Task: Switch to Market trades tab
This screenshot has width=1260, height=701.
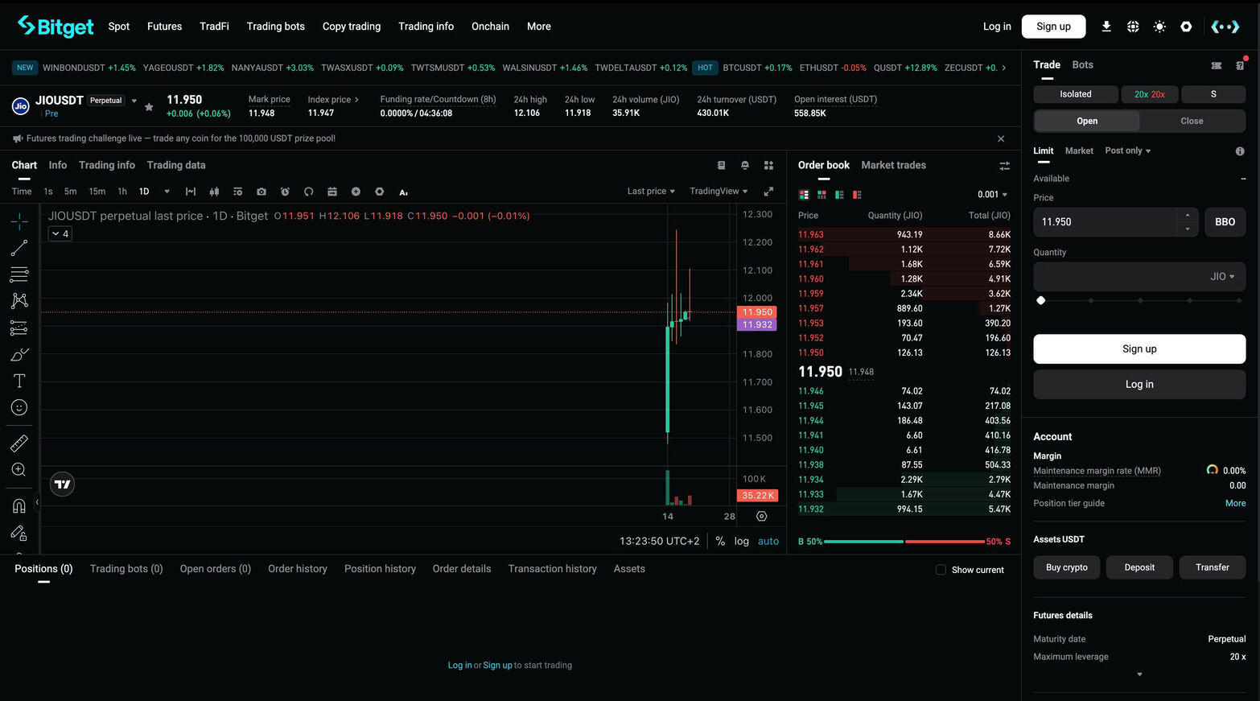Action: tap(893, 165)
